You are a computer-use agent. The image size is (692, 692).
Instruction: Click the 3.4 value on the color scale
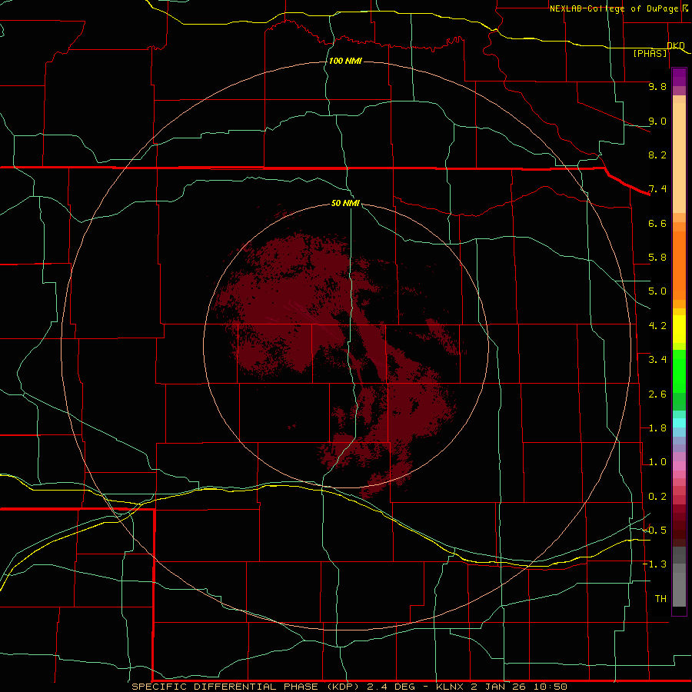coord(657,360)
